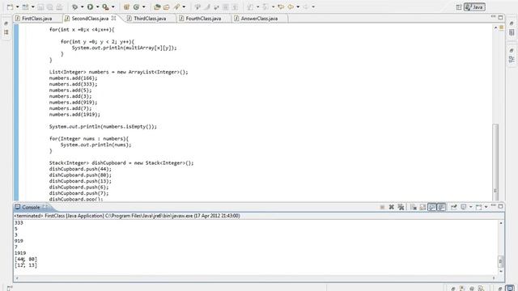Open the New file dropdown arrow
Image resolution: width=518 pixels, height=291 pixels.
(x=18, y=7)
